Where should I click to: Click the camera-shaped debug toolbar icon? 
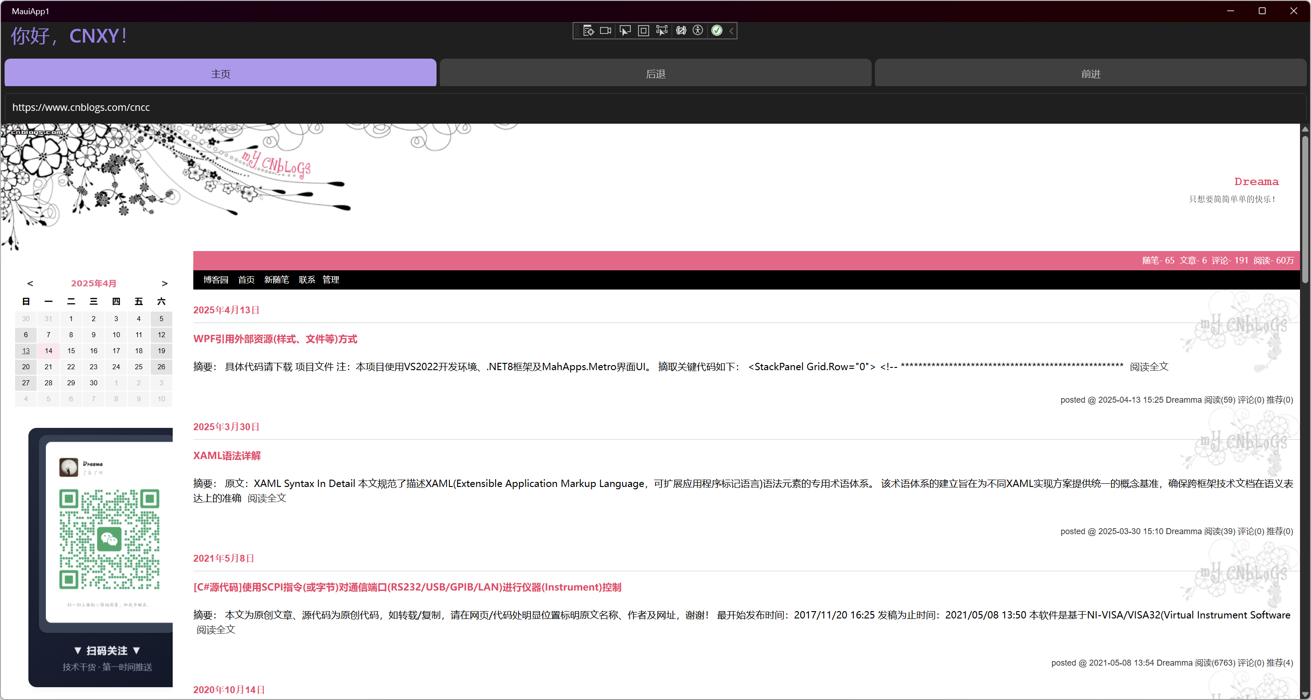(x=606, y=31)
